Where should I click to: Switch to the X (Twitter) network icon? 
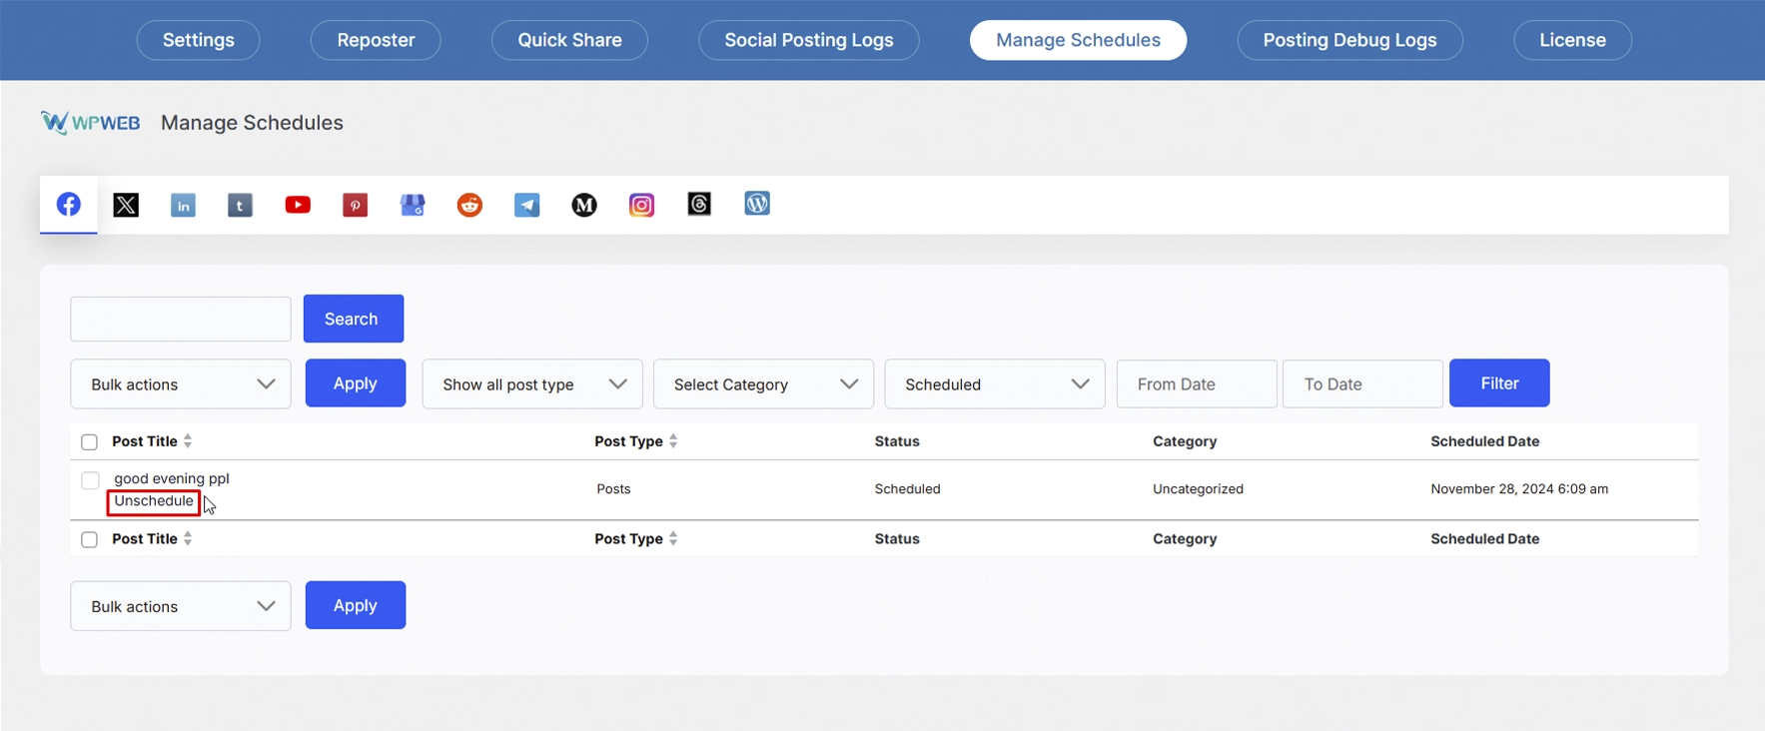[x=126, y=205]
